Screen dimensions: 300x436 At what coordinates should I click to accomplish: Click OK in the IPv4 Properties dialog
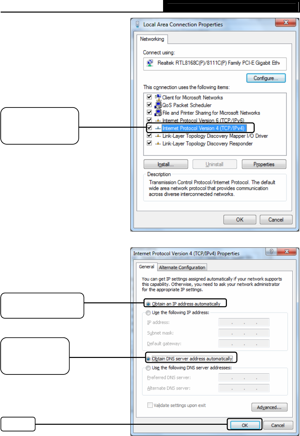click(x=245, y=425)
